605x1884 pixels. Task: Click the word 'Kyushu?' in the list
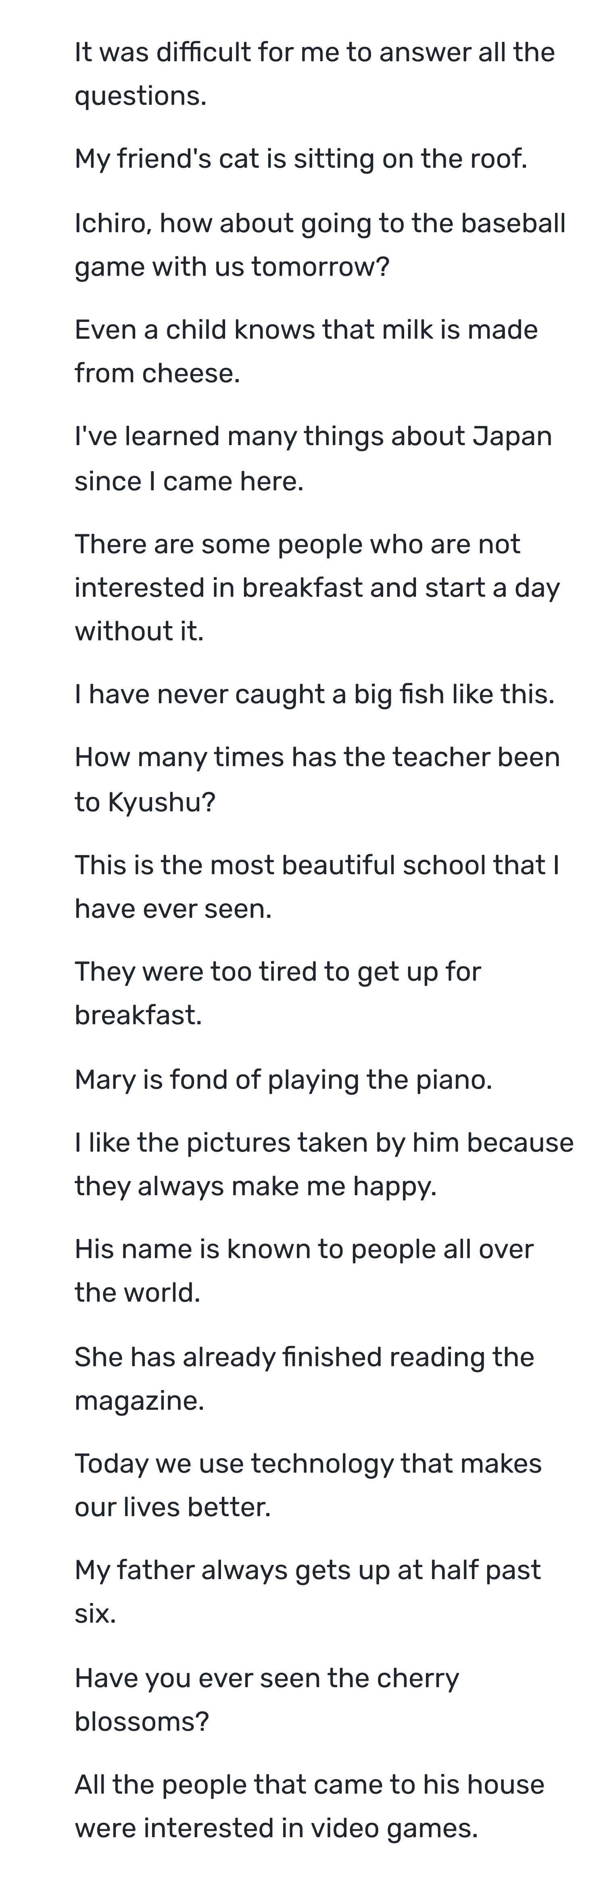coord(162,802)
